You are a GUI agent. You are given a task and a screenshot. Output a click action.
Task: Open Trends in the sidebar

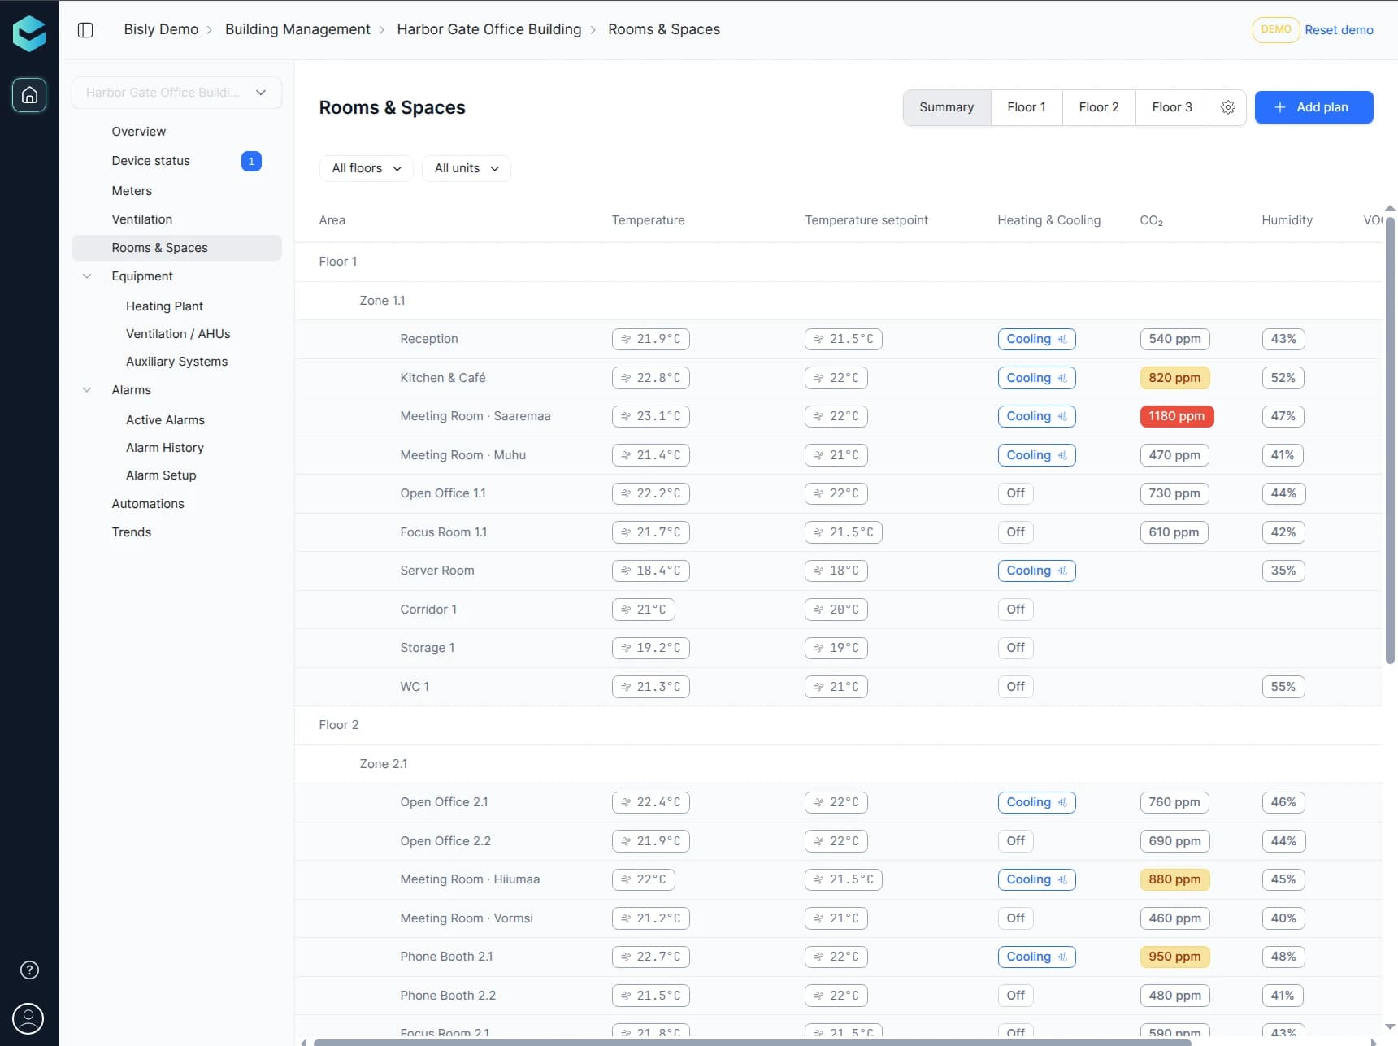(132, 532)
